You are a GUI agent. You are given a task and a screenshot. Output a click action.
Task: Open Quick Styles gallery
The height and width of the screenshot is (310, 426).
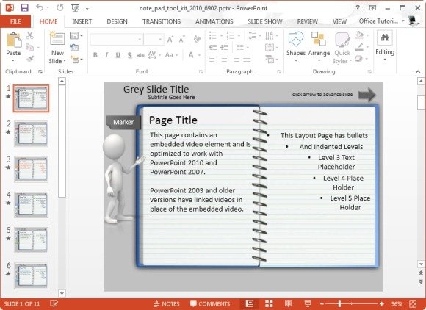pos(342,48)
